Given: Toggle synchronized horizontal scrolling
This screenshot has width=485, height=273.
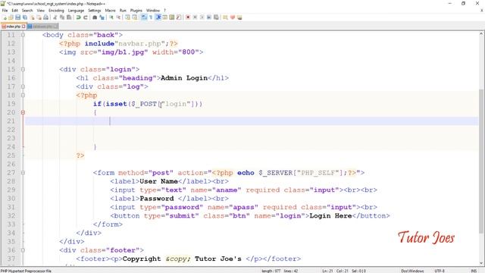Looking at the screenshot, I should (x=135, y=17).
